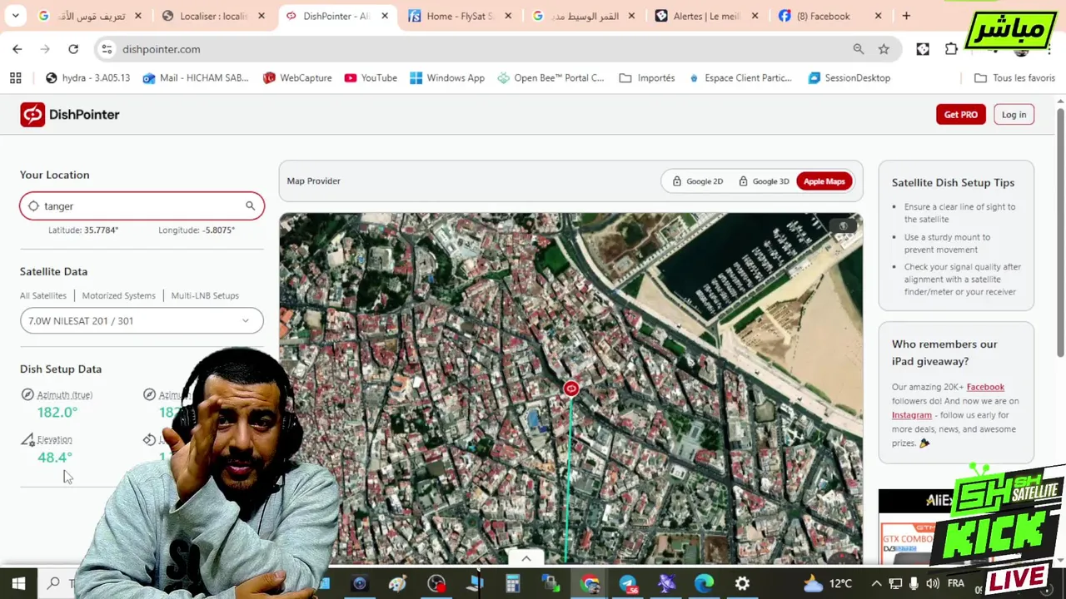Open the Espace Client Partic bookmark
Viewport: 1066px width, 599px height.
tap(740, 77)
